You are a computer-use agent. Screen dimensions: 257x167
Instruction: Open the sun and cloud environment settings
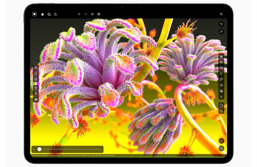pos(221,79)
